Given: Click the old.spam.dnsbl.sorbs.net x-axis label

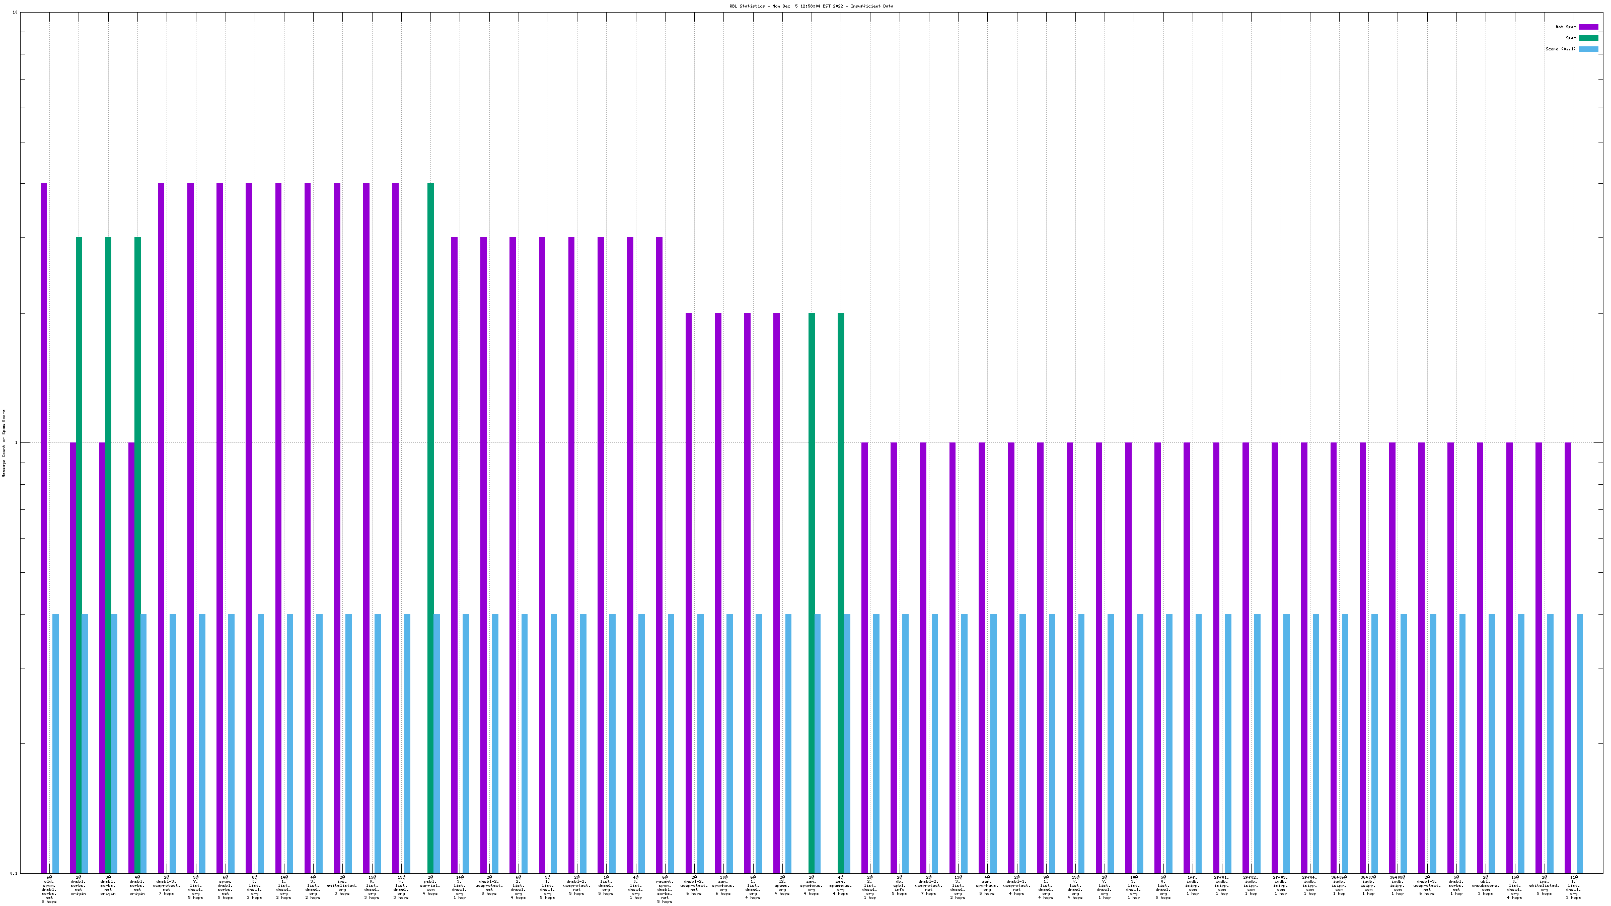Looking at the screenshot, I should pyautogui.click(x=49, y=889).
